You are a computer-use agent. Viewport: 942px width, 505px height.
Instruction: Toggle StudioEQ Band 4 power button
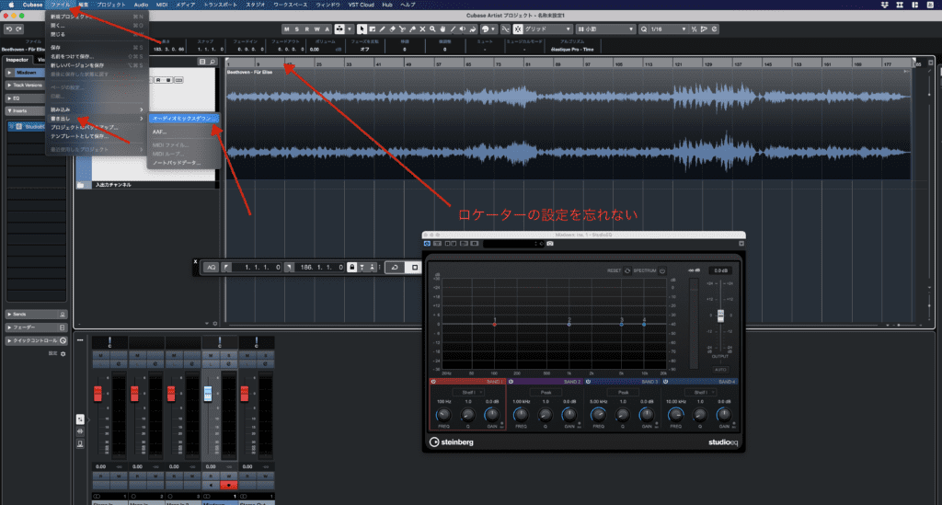[666, 382]
